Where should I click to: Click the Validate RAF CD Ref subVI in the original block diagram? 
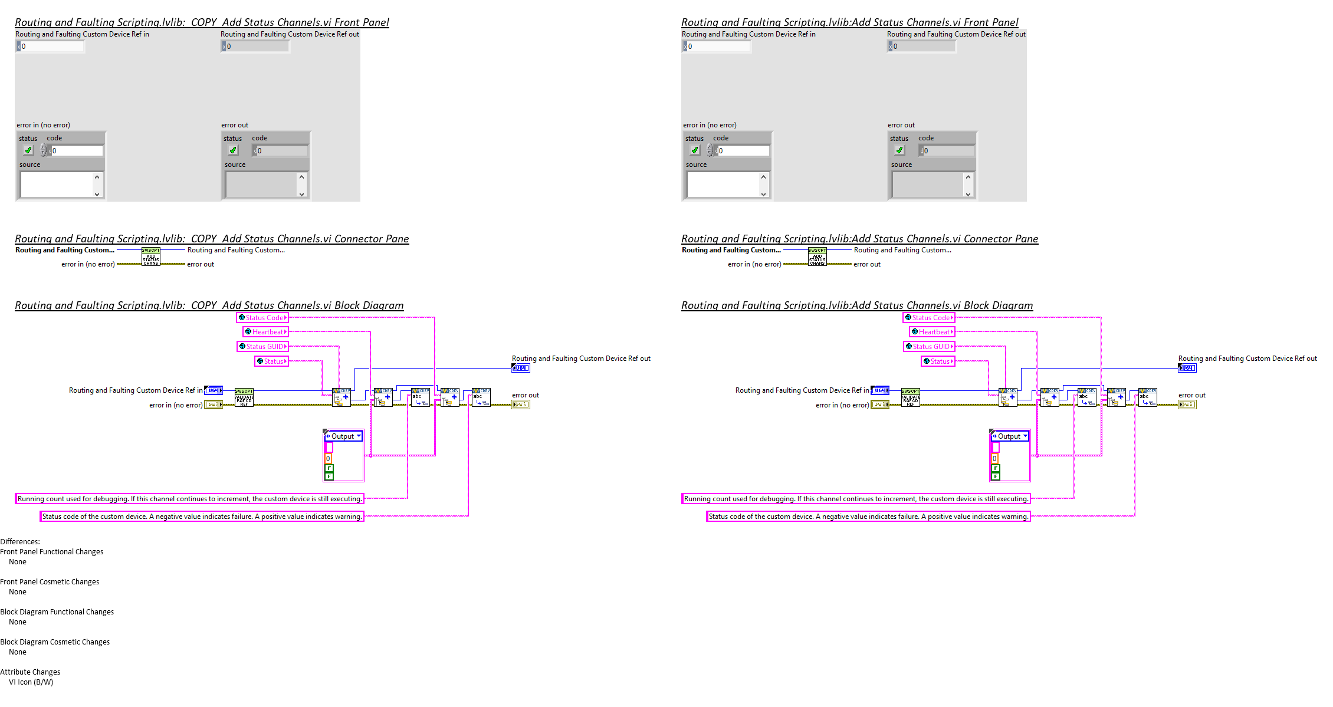tap(910, 397)
